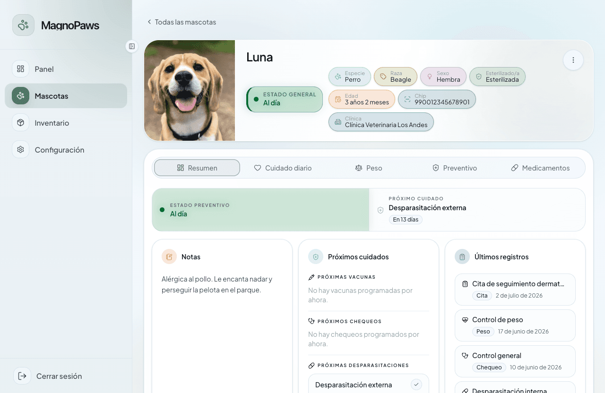This screenshot has height=393, width=605.
Task: Go to Panel in the sidebar
Action: tap(66, 69)
